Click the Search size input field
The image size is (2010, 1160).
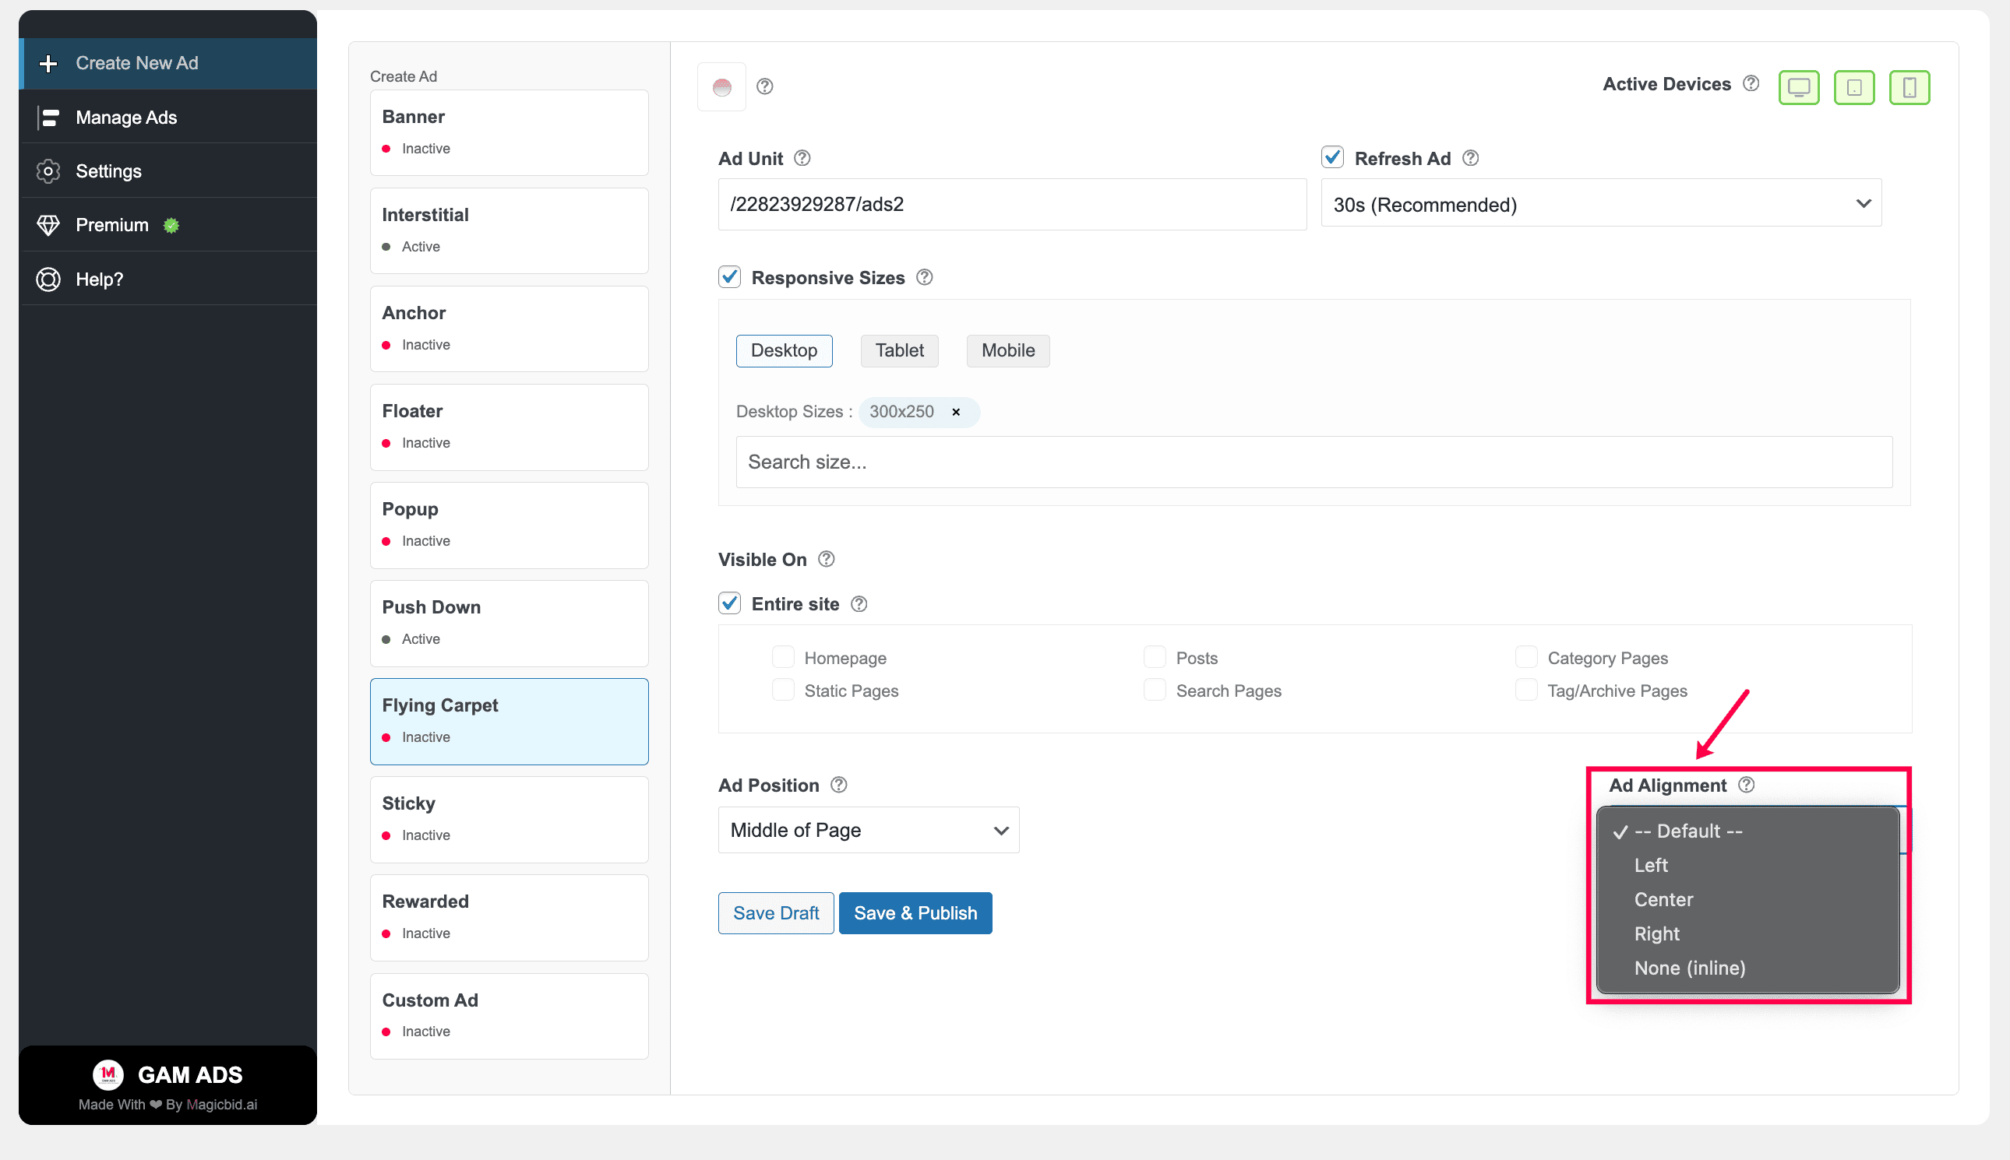(1314, 462)
